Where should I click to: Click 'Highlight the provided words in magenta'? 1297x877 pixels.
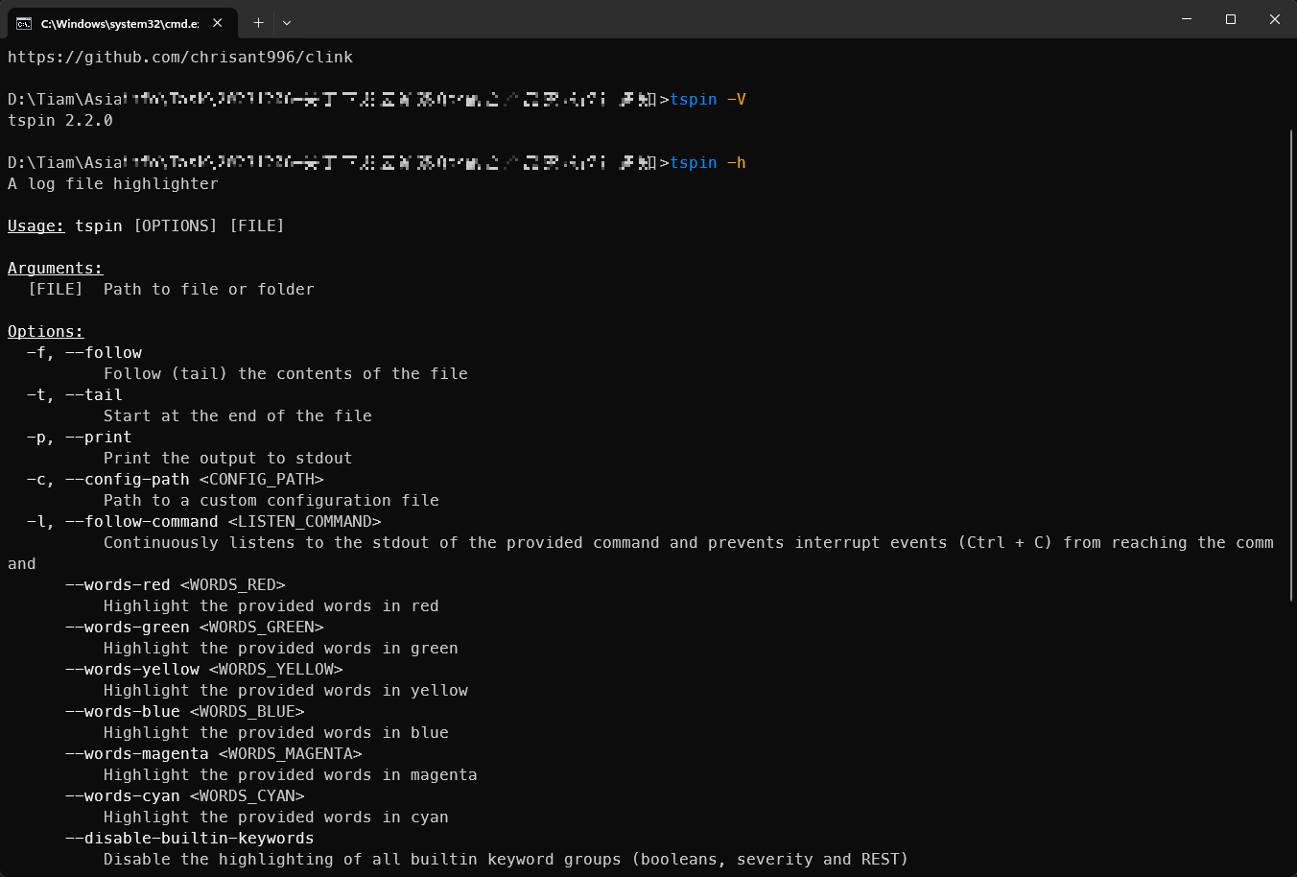[291, 774]
